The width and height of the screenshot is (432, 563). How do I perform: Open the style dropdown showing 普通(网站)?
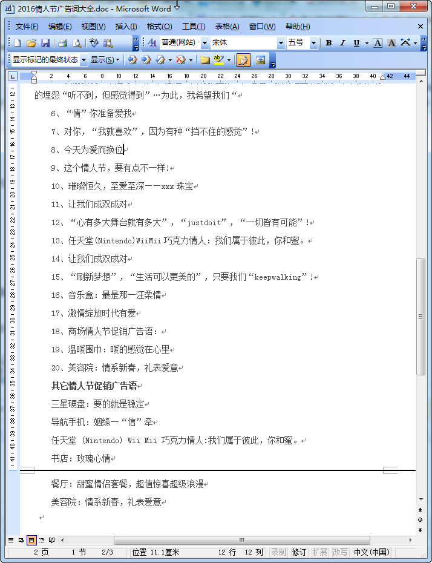[205, 43]
